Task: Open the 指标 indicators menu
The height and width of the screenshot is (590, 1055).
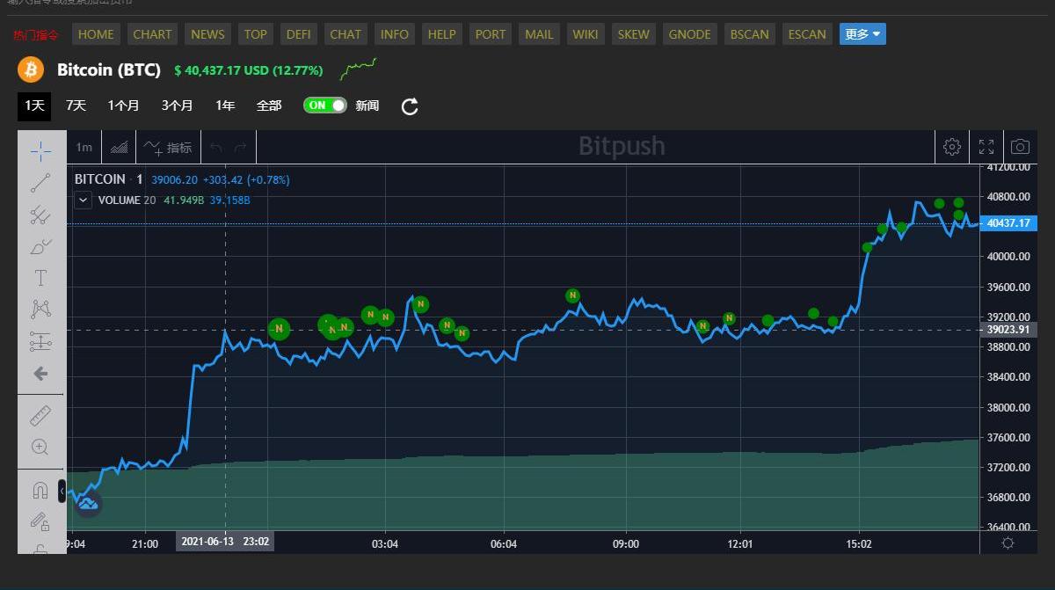Action: (168, 147)
